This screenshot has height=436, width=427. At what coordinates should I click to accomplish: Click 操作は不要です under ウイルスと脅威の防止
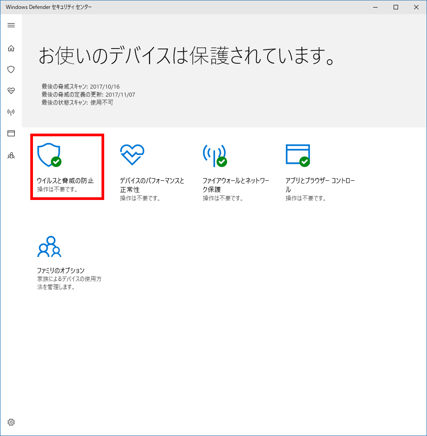(57, 189)
